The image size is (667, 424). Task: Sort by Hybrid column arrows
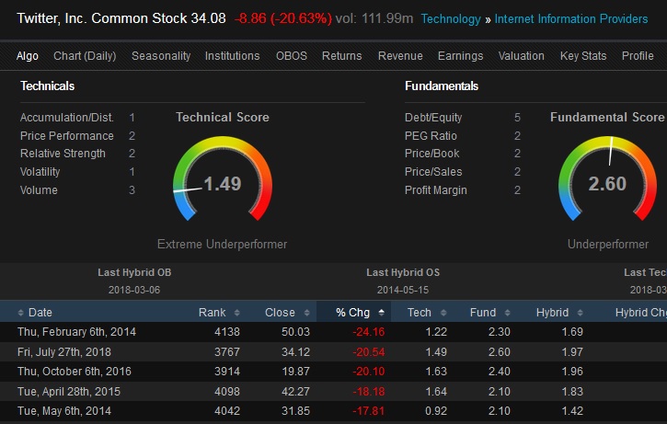[580, 313]
